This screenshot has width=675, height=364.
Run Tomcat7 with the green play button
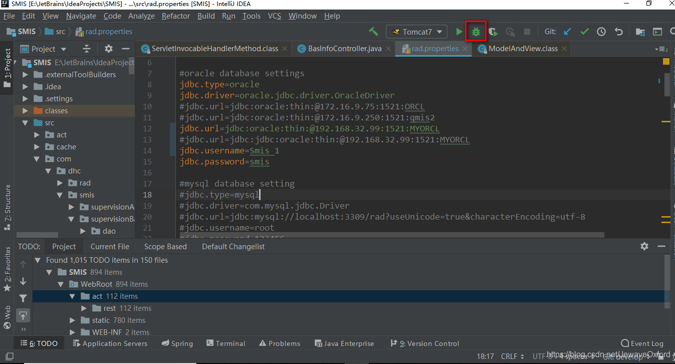[459, 32]
